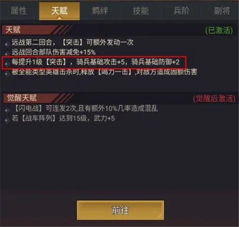Click the 天赋 section header banner
Viewport: 239px width, 227px height.
click(x=37, y=30)
